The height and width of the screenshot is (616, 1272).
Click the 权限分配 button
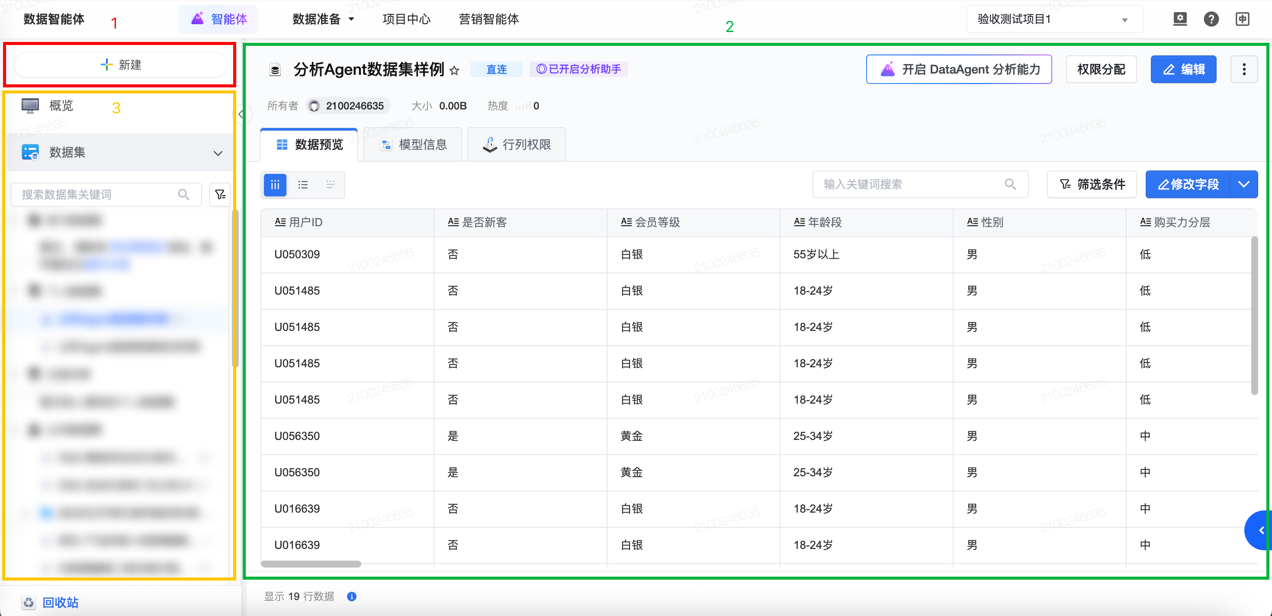1101,70
